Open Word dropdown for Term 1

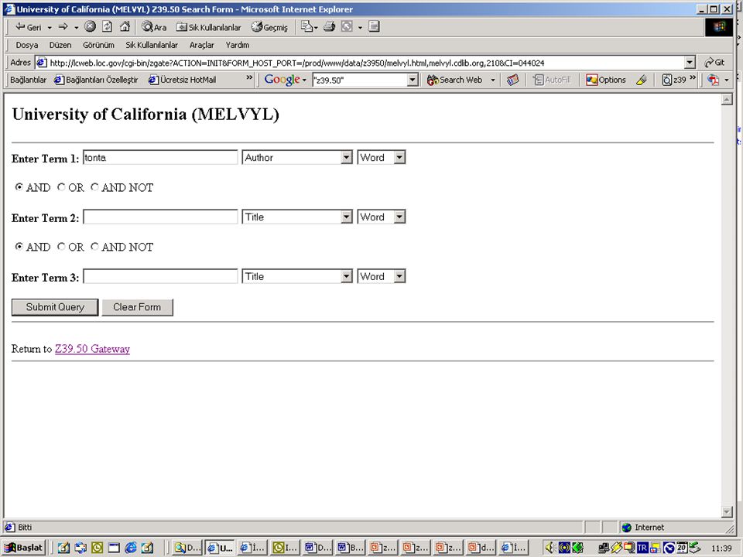[x=382, y=157]
